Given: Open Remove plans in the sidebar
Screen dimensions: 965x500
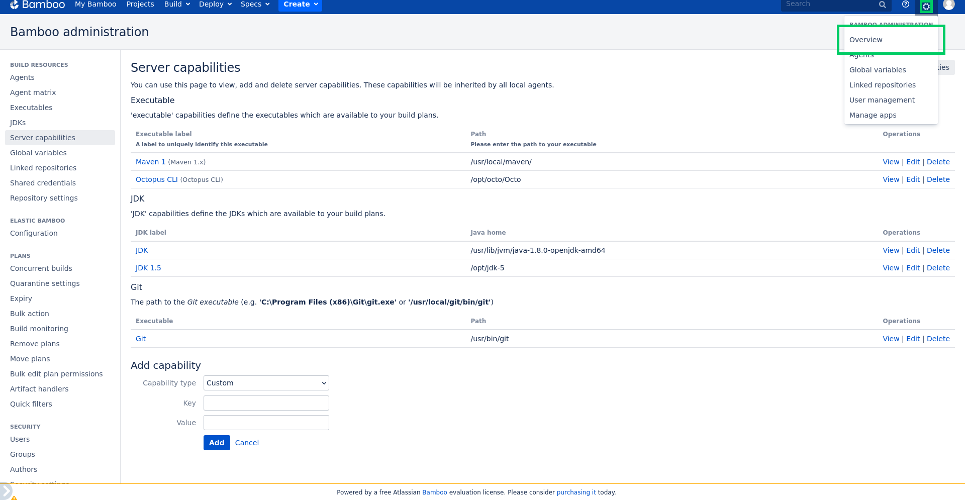Looking at the screenshot, I should pyautogui.click(x=35, y=344).
